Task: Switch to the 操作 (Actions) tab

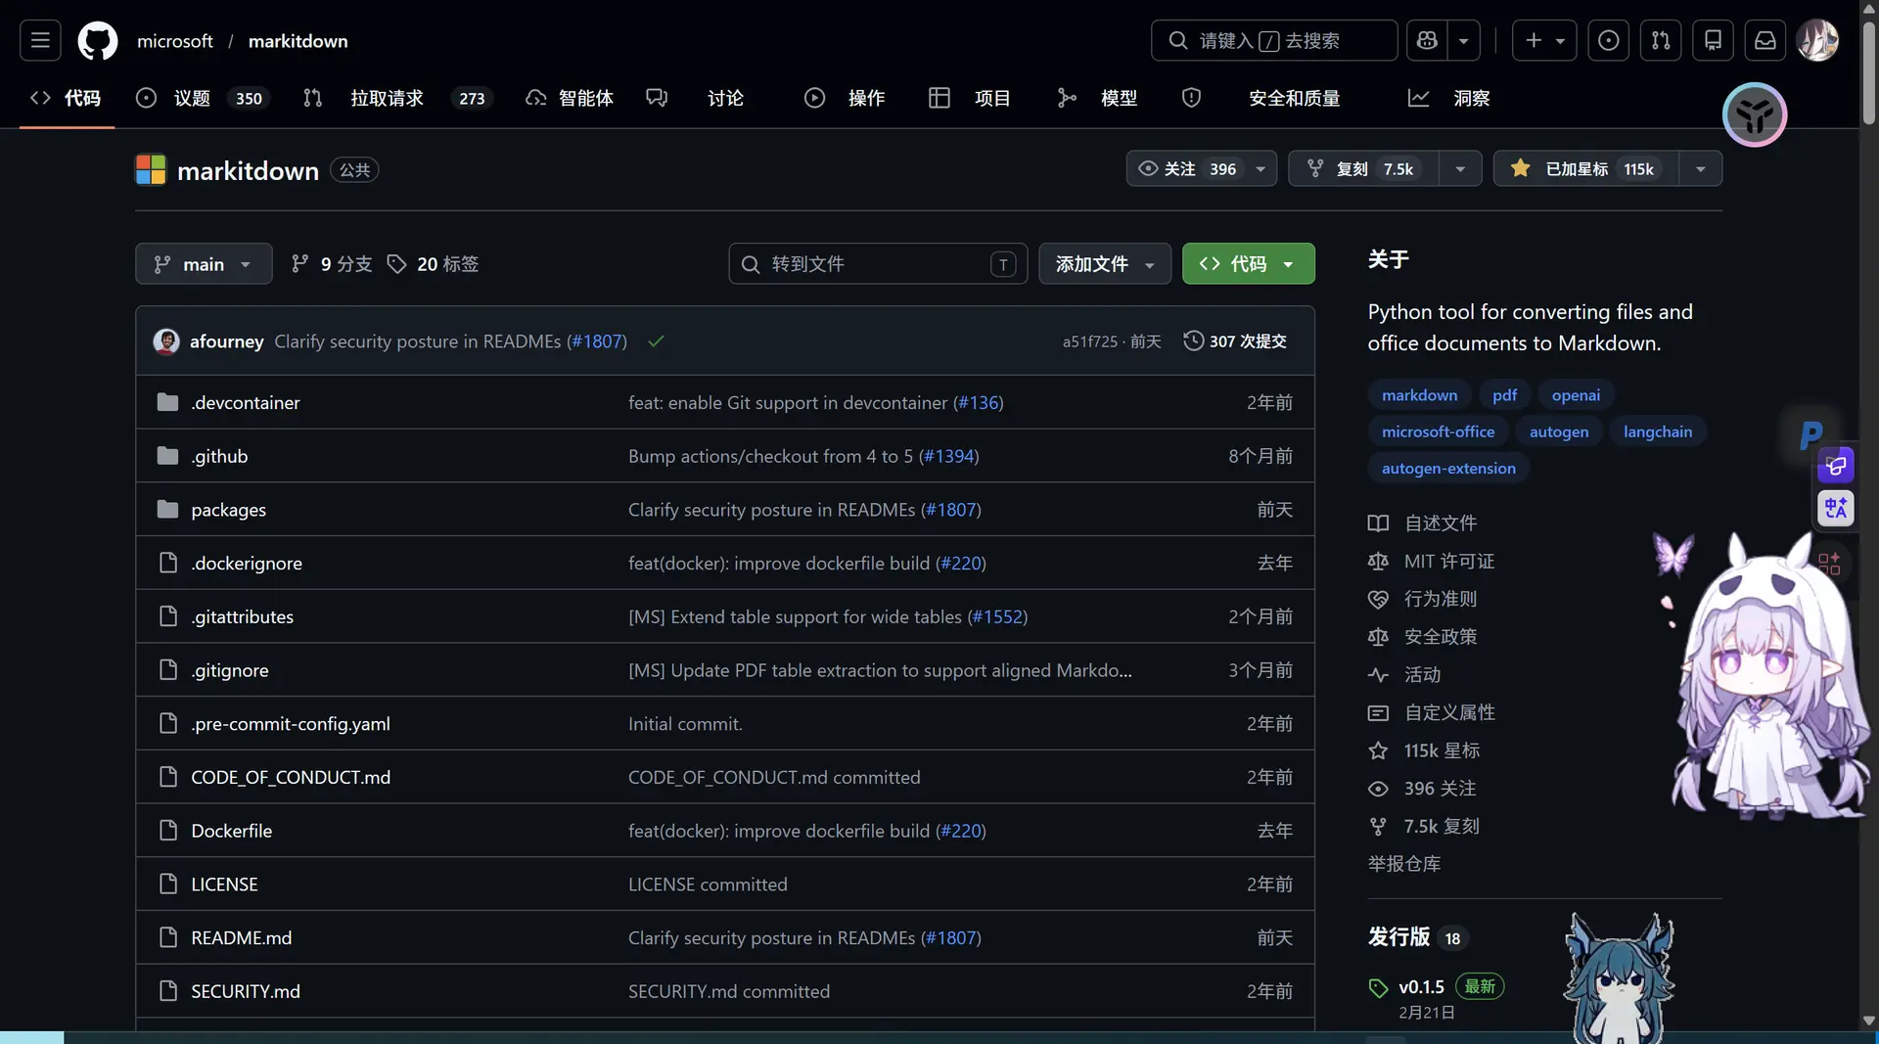Action: click(x=845, y=98)
